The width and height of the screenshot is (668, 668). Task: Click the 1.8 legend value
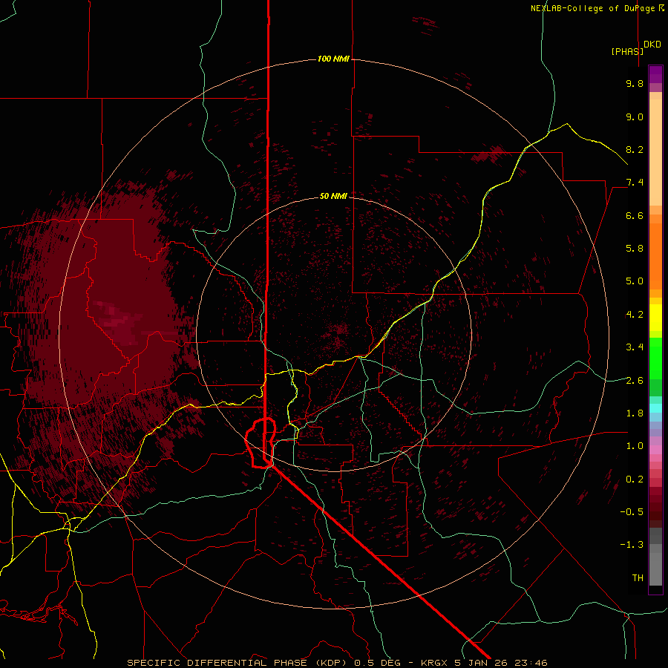coord(635,413)
